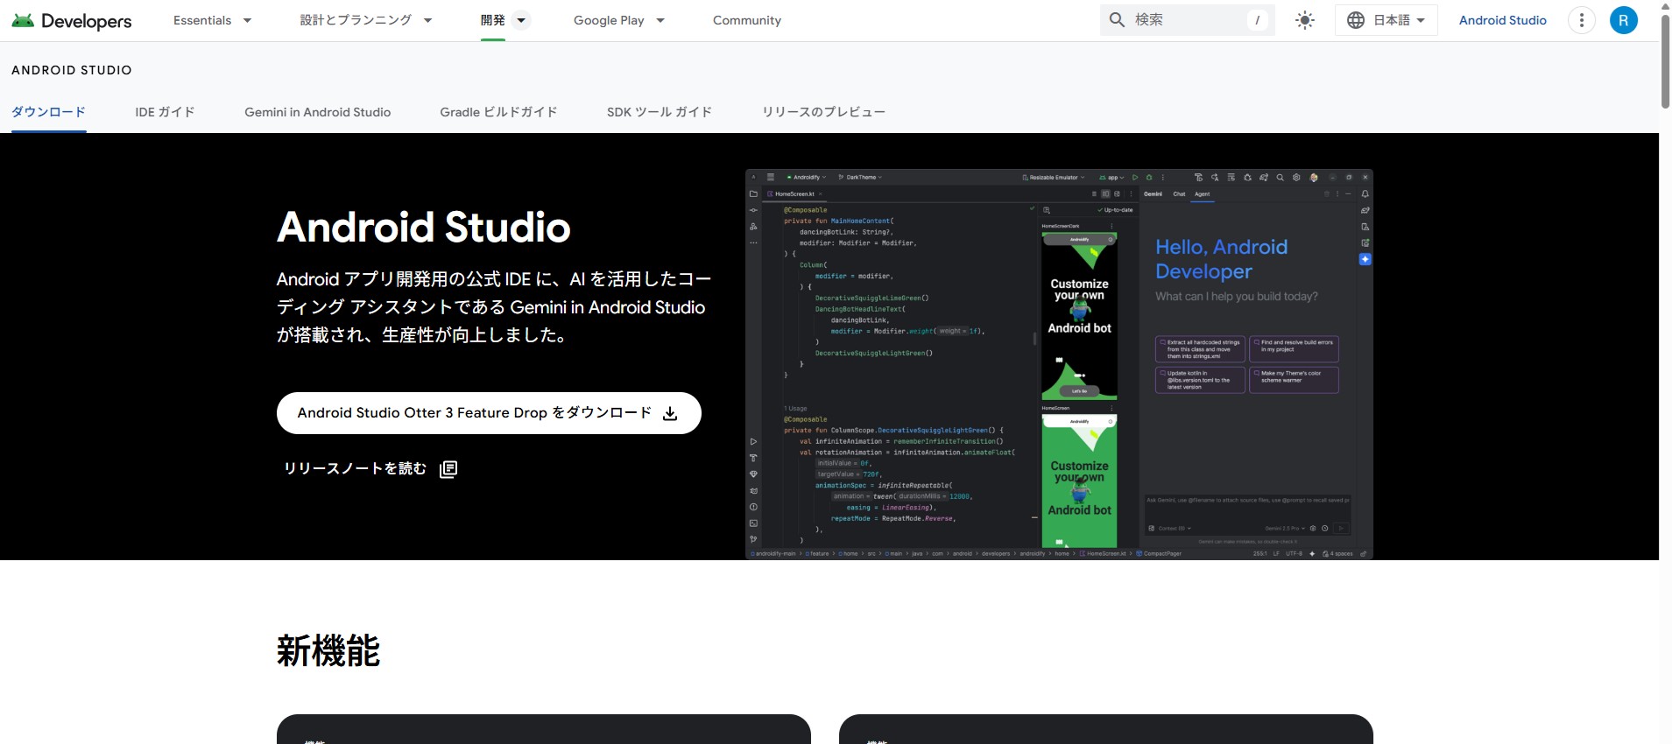Open the Google Play navigation item

[609, 20]
